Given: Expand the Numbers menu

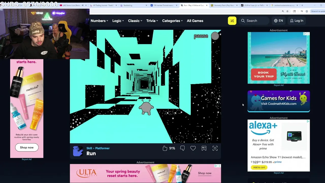Looking at the screenshot, I should coord(99,21).
